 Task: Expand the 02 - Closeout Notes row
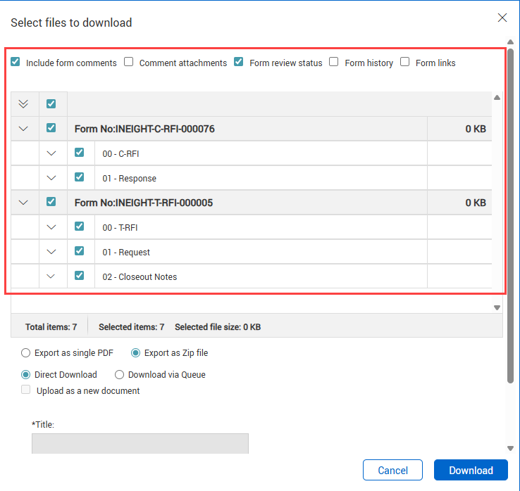[x=51, y=276]
